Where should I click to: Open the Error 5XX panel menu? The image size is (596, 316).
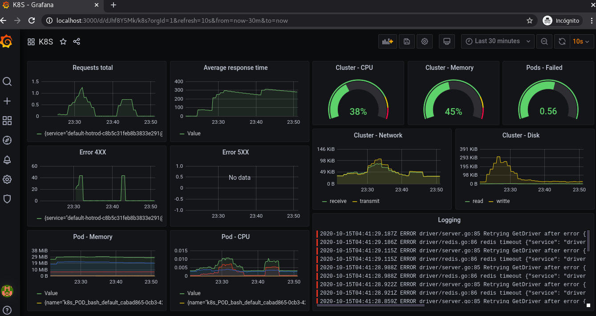[x=235, y=152]
